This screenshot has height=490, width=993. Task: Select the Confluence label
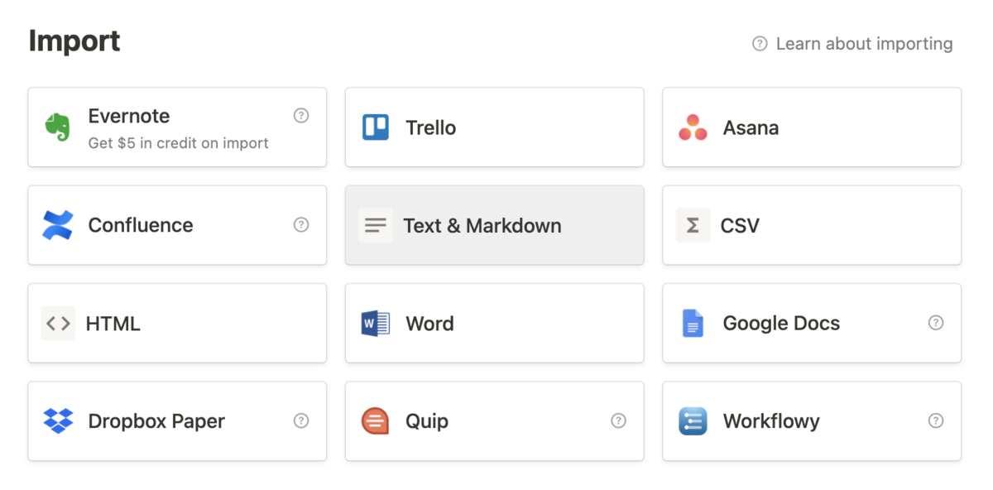click(x=141, y=225)
